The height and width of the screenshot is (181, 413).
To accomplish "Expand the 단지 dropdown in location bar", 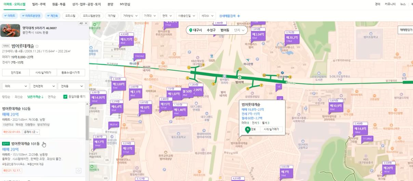I will [239, 30].
